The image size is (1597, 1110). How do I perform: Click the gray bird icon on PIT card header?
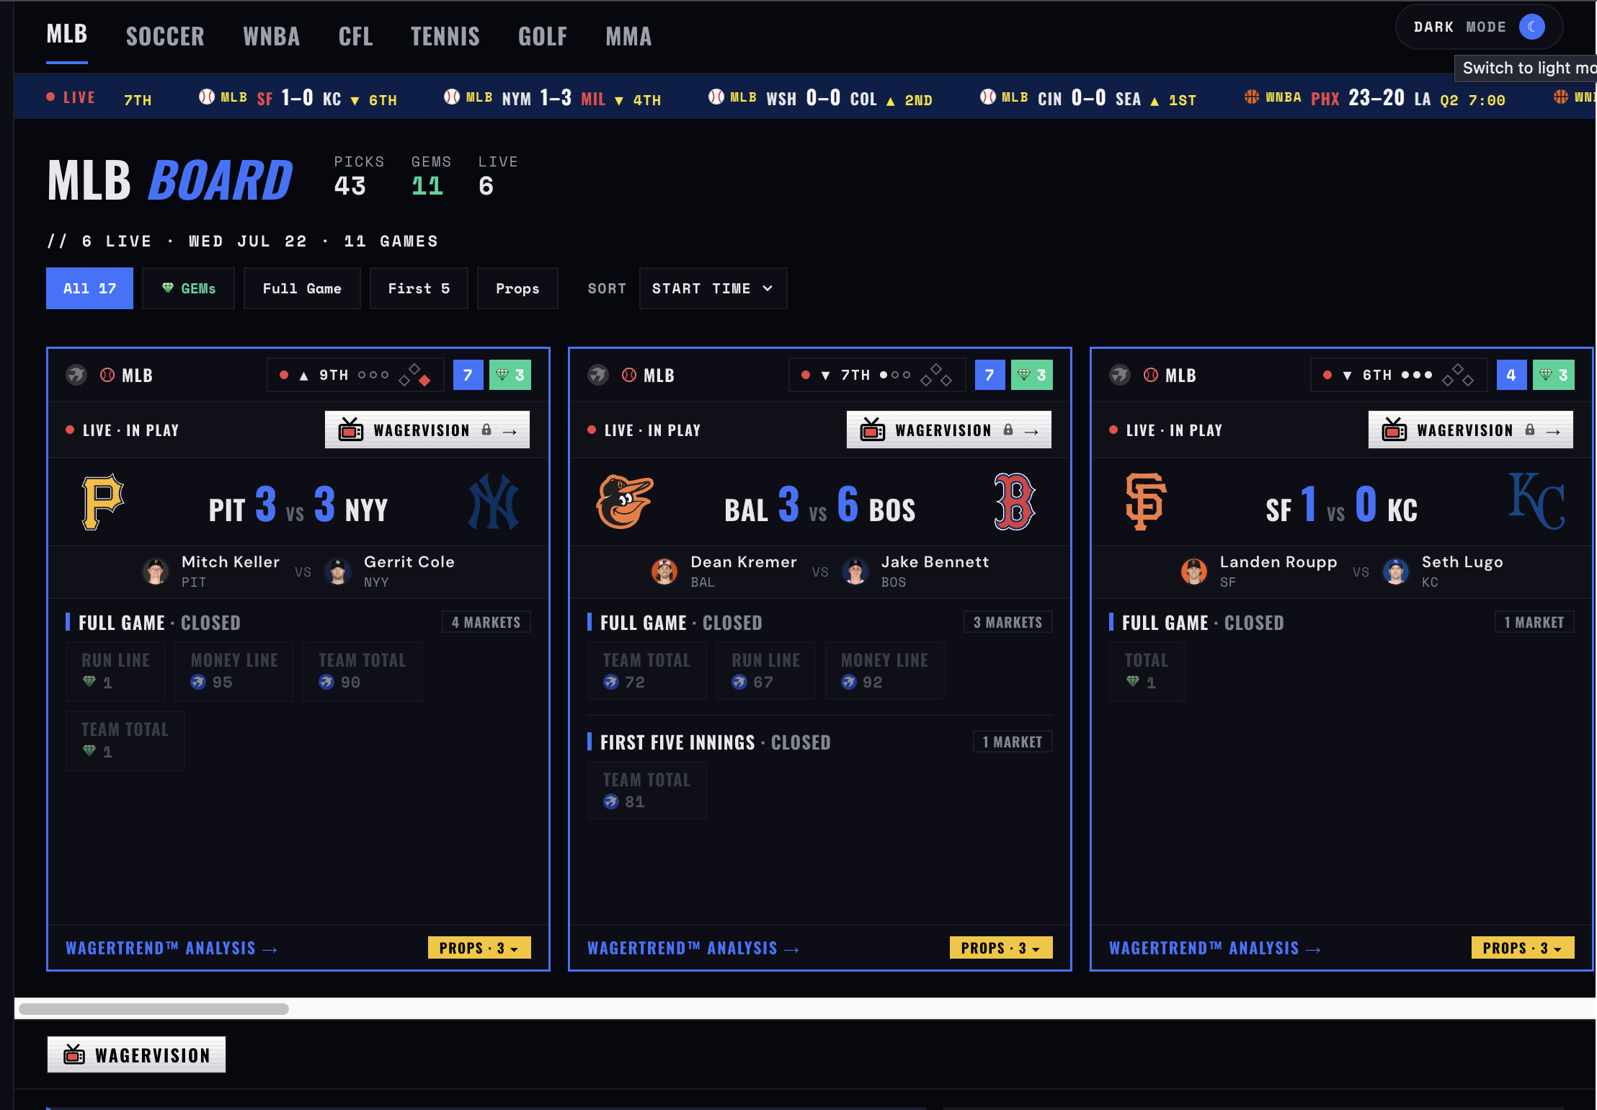[76, 375]
